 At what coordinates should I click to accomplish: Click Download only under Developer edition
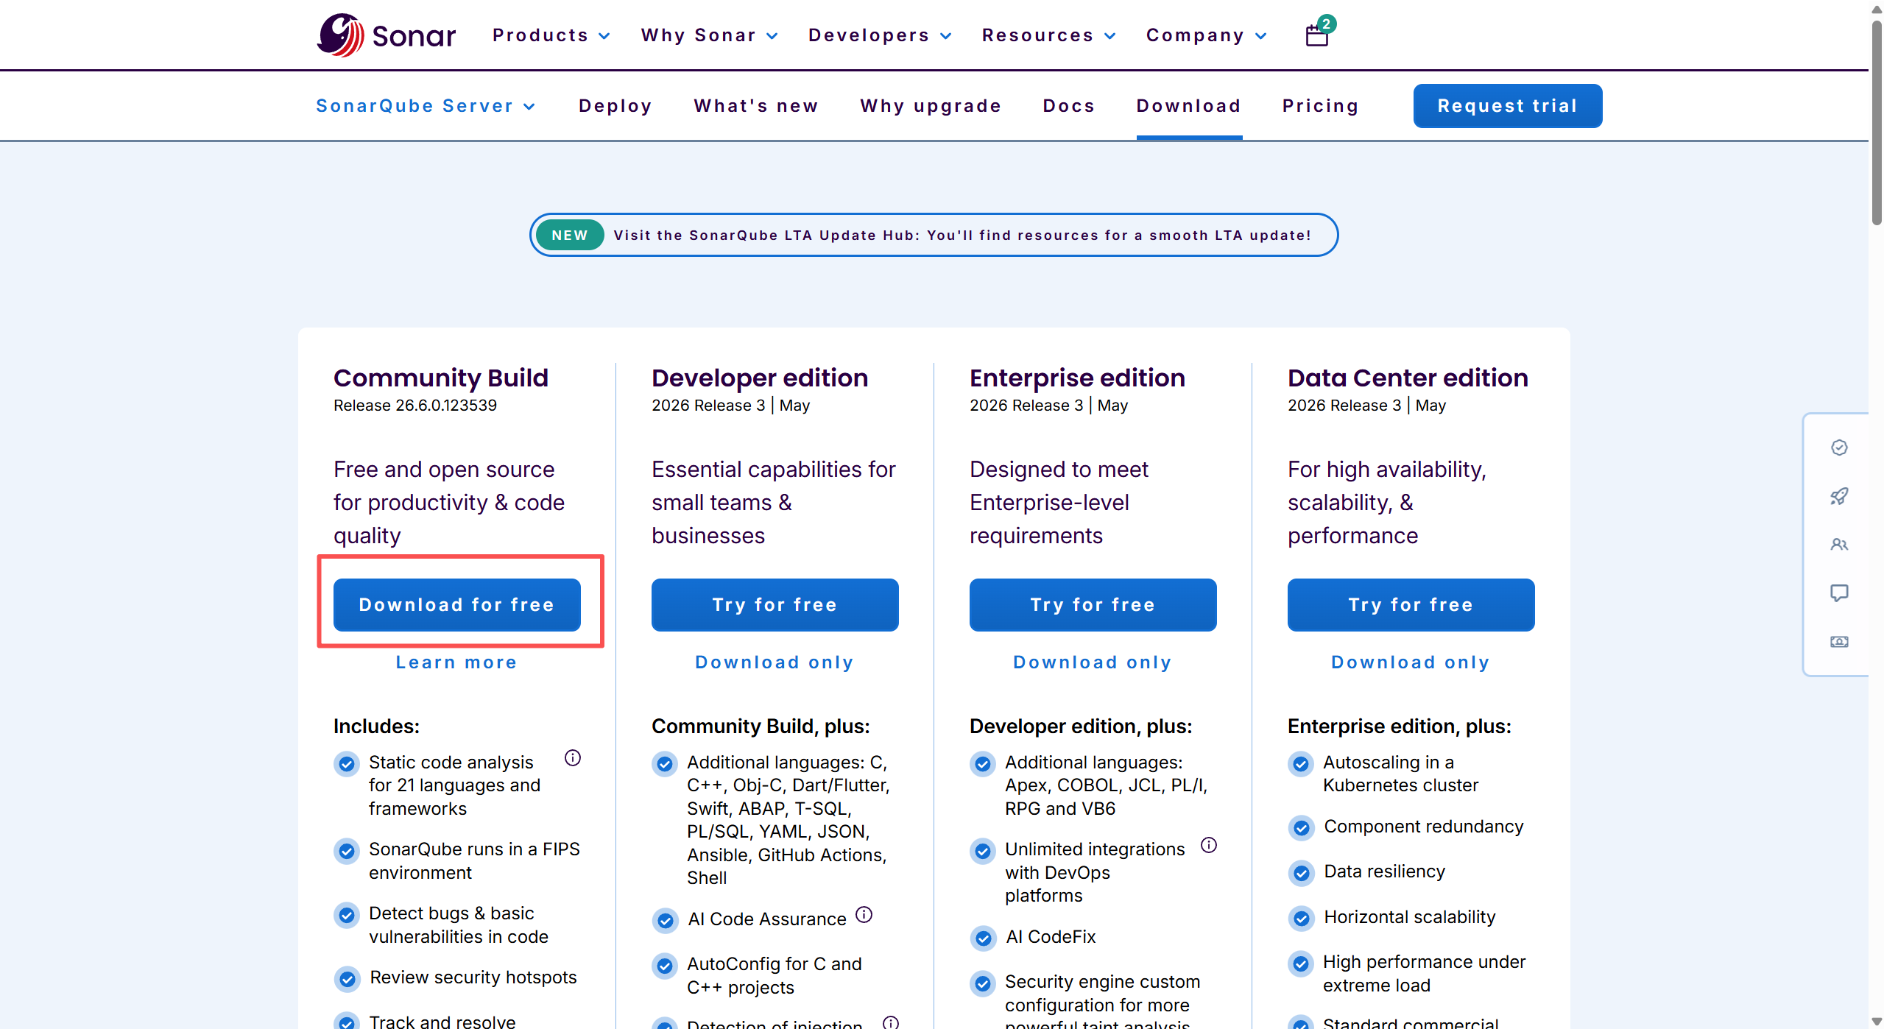[x=775, y=662]
